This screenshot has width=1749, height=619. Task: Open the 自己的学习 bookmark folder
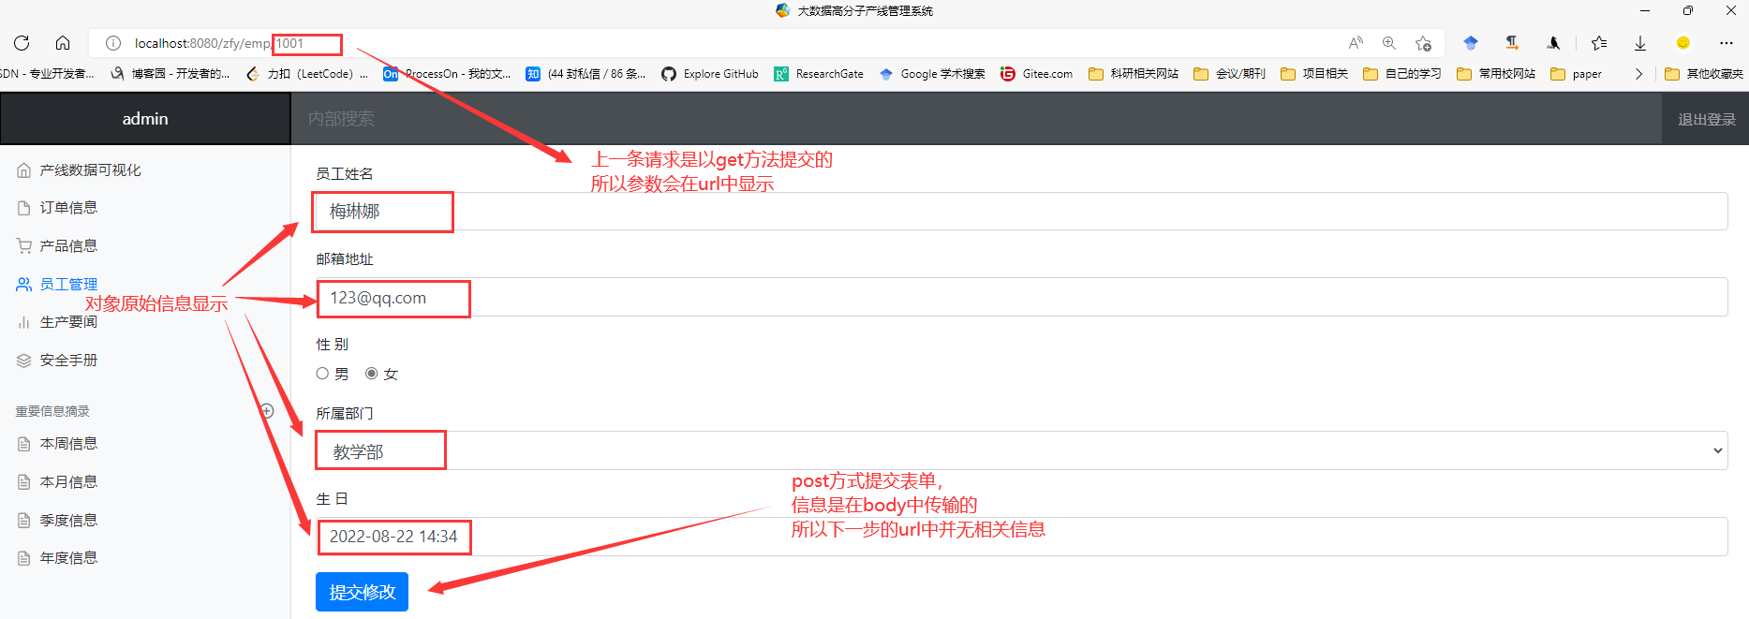coord(1402,74)
